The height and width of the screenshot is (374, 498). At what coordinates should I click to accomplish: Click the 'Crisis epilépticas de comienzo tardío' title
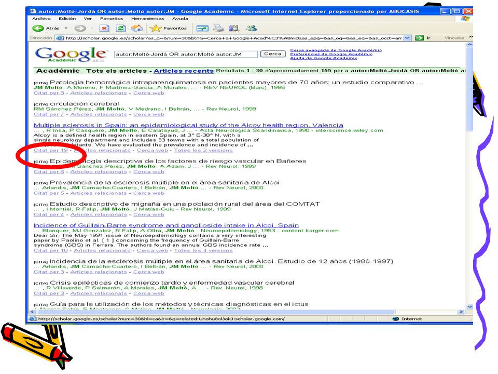click(172, 283)
